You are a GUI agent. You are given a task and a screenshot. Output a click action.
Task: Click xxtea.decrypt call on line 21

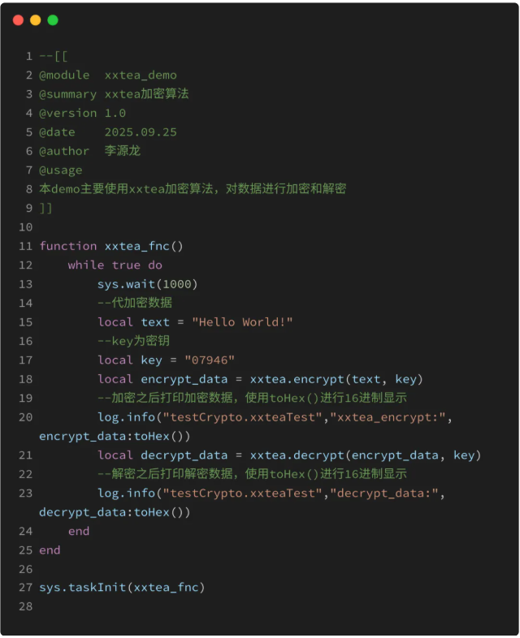[297, 455]
